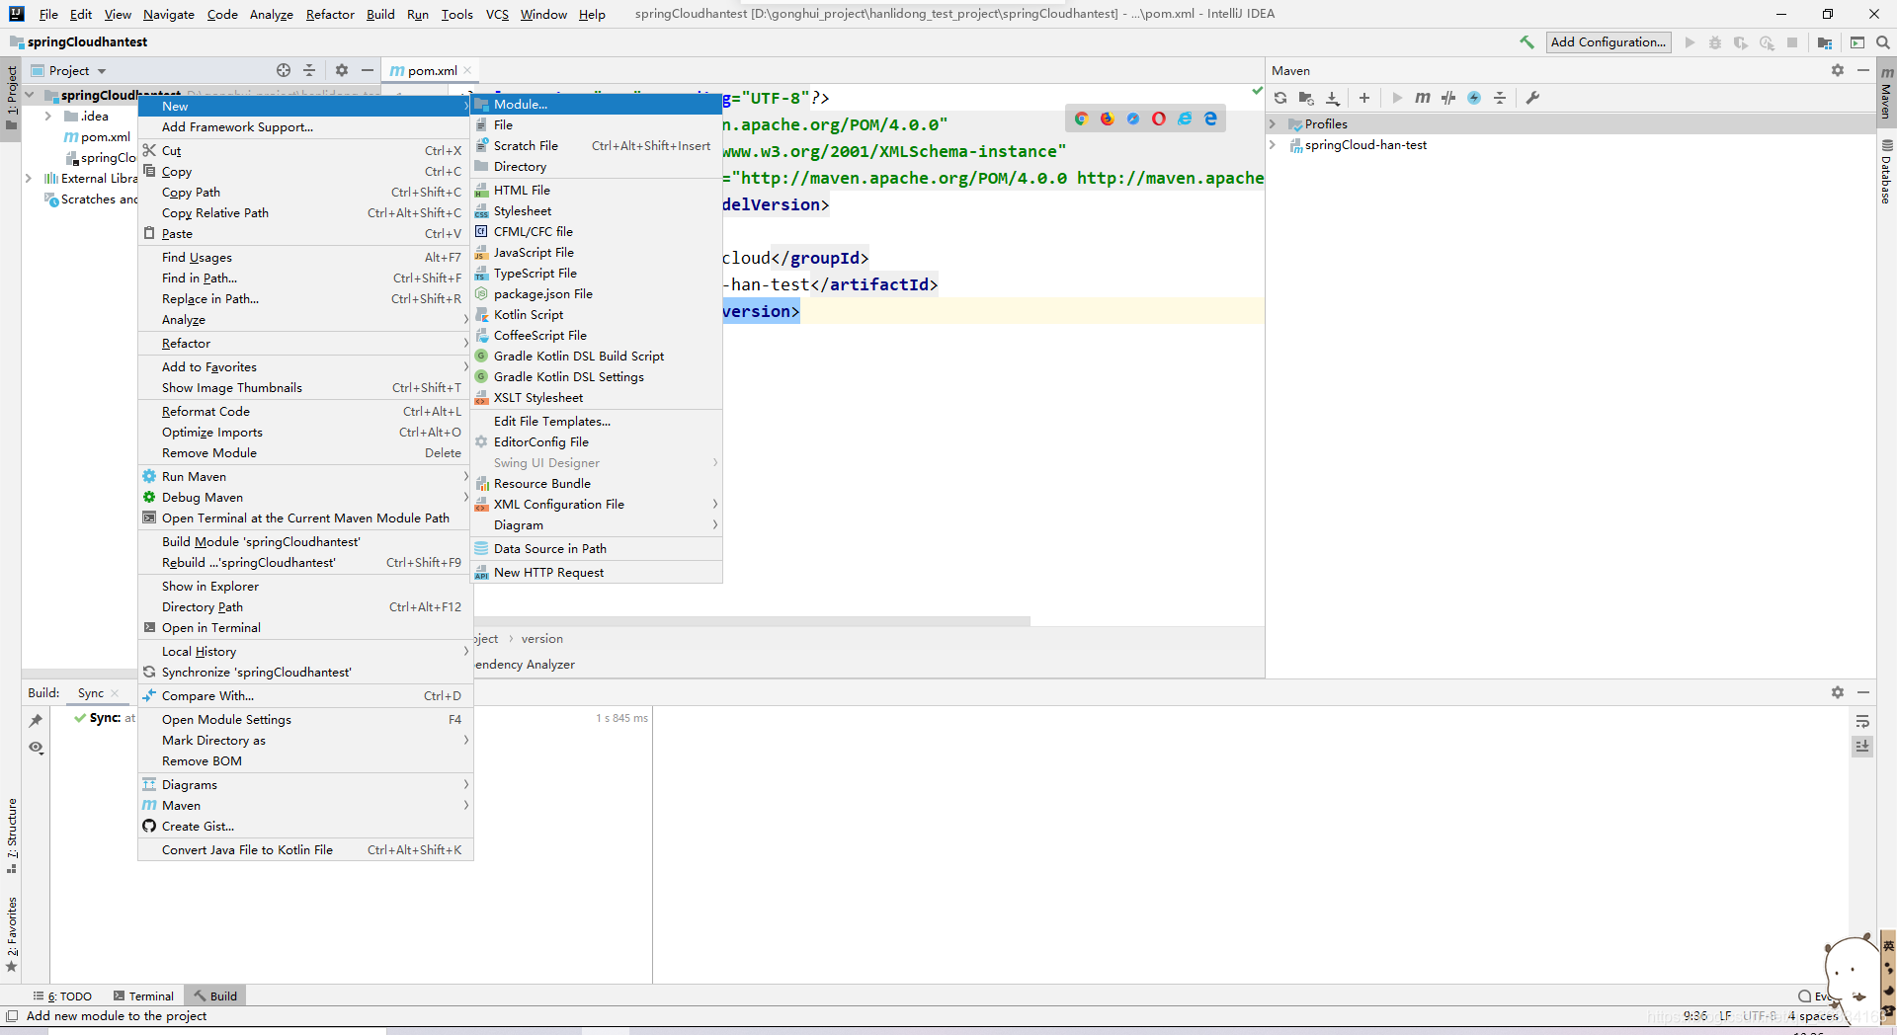The image size is (1897, 1035).
Task: Choose Kotlin Script in New submenu
Action: [x=597, y=314]
